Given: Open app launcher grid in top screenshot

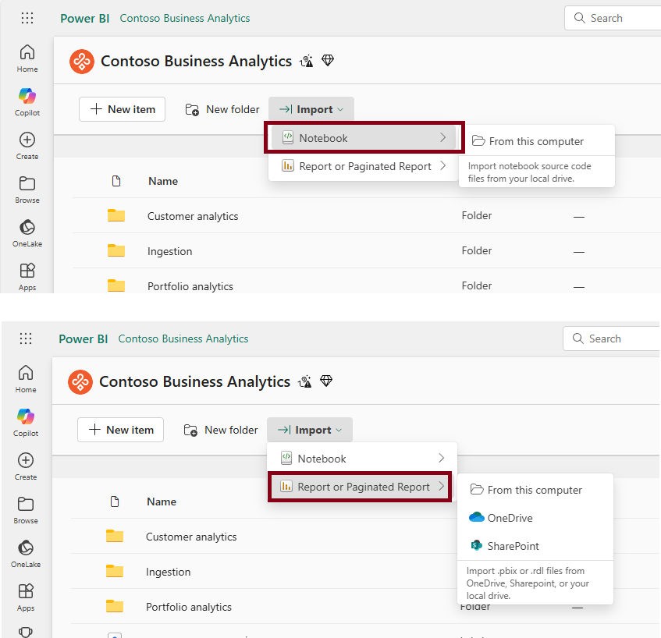Looking at the screenshot, I should pos(27,18).
